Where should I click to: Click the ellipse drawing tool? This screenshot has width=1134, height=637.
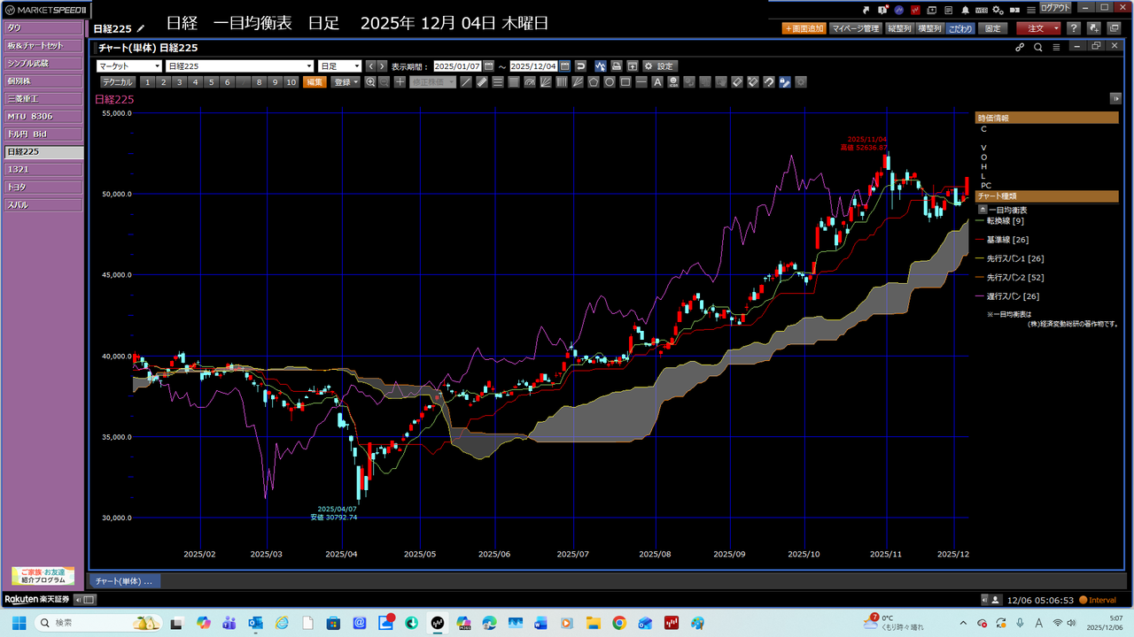(x=610, y=82)
